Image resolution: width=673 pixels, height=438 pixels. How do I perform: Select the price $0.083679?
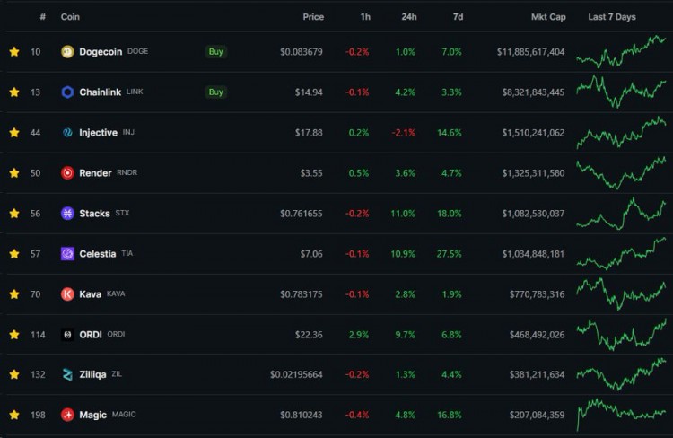tap(302, 52)
